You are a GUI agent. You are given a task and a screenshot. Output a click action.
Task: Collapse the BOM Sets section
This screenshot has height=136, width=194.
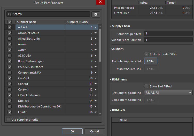(111, 110)
